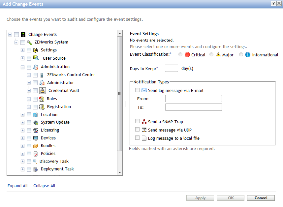
Task: Click the Devices monitor icon
Action: (x=36, y=138)
